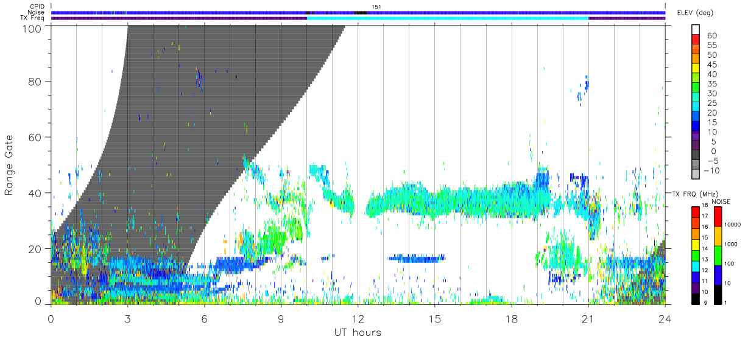
Task: Click the 'NOISE' legend title
Action: tap(721, 201)
